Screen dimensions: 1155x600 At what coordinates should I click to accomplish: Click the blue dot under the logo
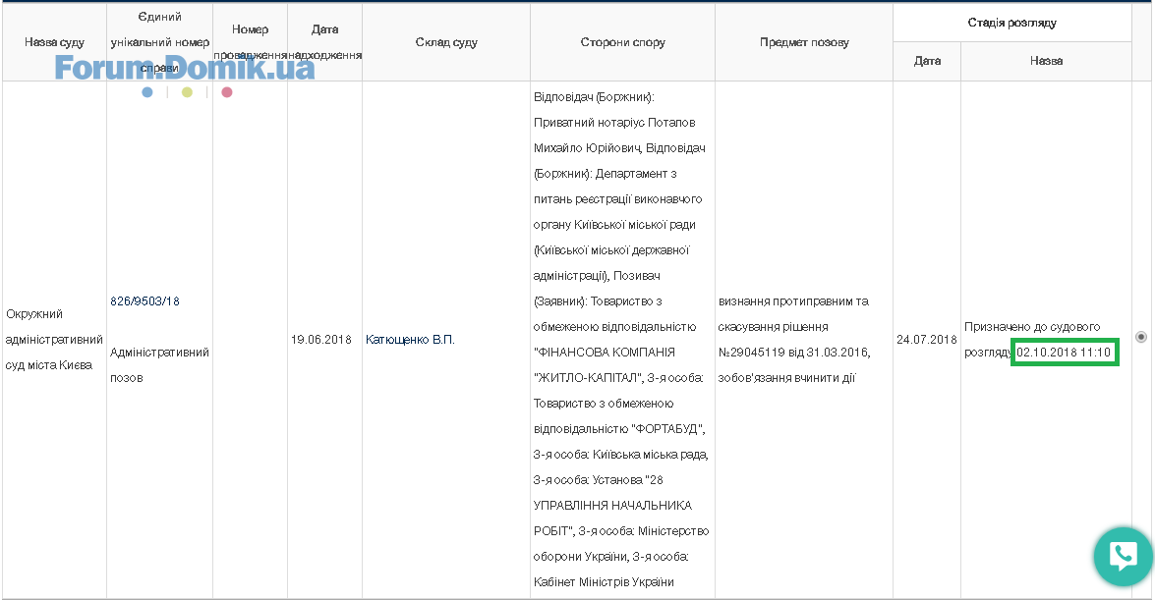tap(147, 92)
